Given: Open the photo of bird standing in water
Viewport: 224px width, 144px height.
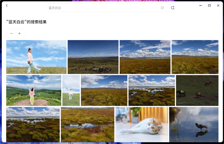Looking at the screenshot, I should [x=194, y=124].
